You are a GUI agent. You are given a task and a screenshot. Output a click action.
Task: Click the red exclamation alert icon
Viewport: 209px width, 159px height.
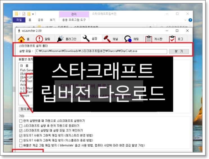tap(39, 39)
